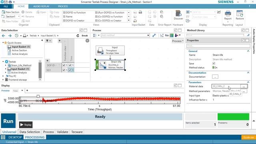The width and height of the screenshot is (256, 144).
Task: Expand the This PC tree node
Action: pyautogui.click(x=3, y=76)
